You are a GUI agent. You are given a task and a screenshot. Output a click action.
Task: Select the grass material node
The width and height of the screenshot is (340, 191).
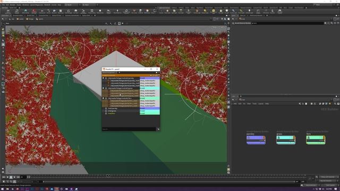286,140
